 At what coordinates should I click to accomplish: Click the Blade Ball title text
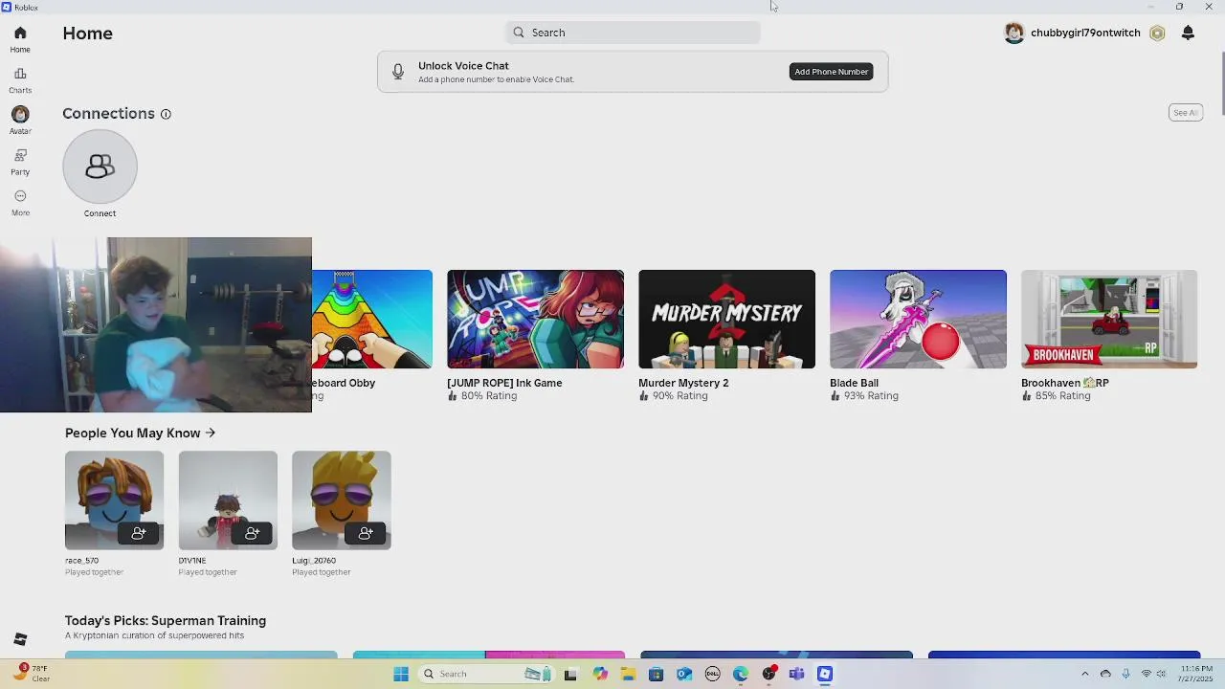click(x=854, y=383)
